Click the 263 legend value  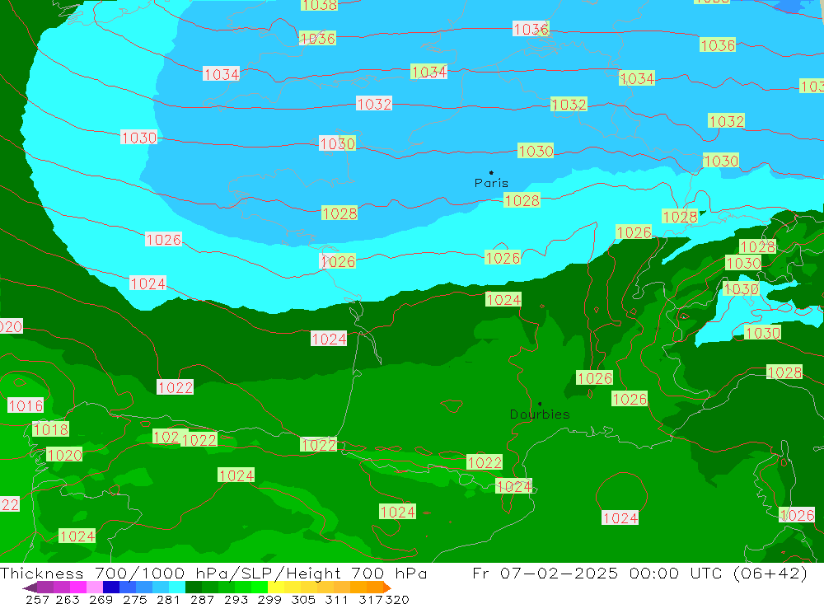click(x=67, y=599)
